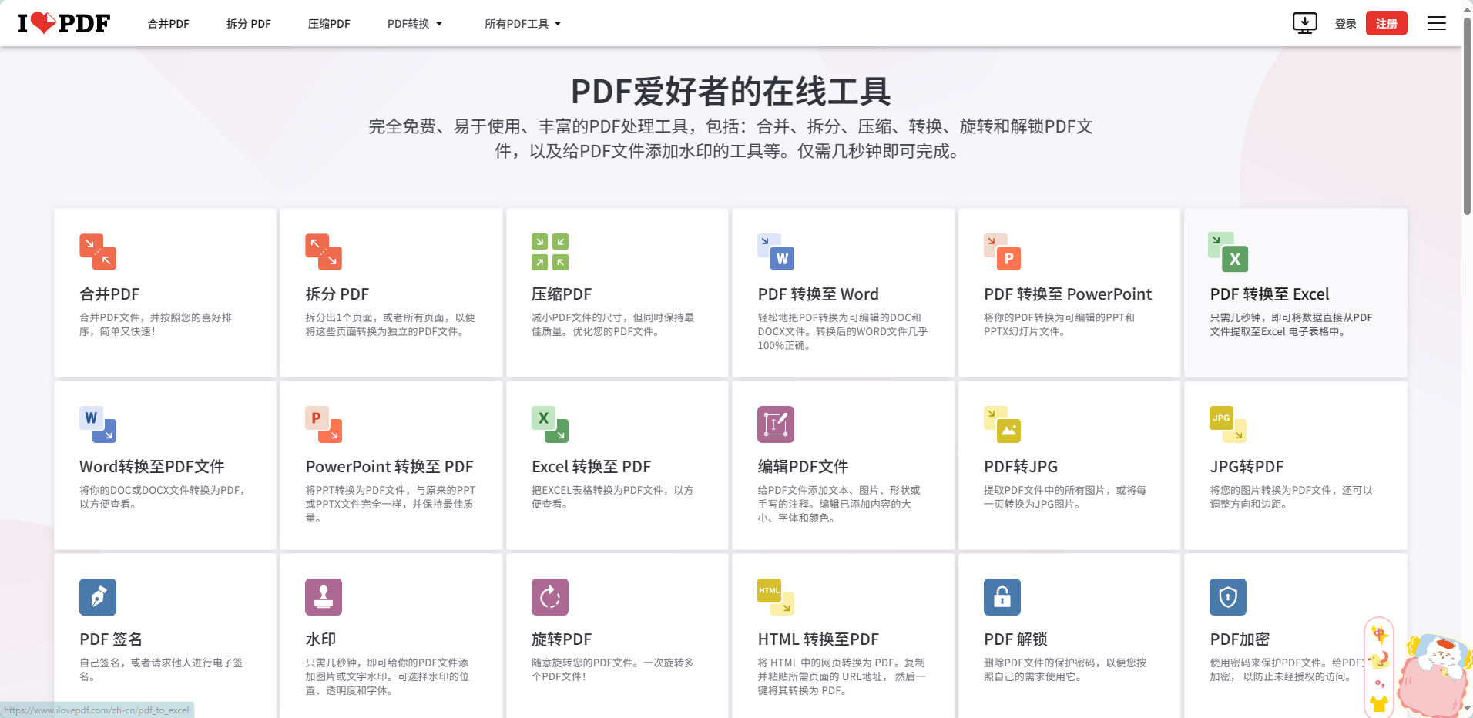Select 压缩PDF in the top navigation
The height and width of the screenshot is (718, 1473).
[x=329, y=24]
